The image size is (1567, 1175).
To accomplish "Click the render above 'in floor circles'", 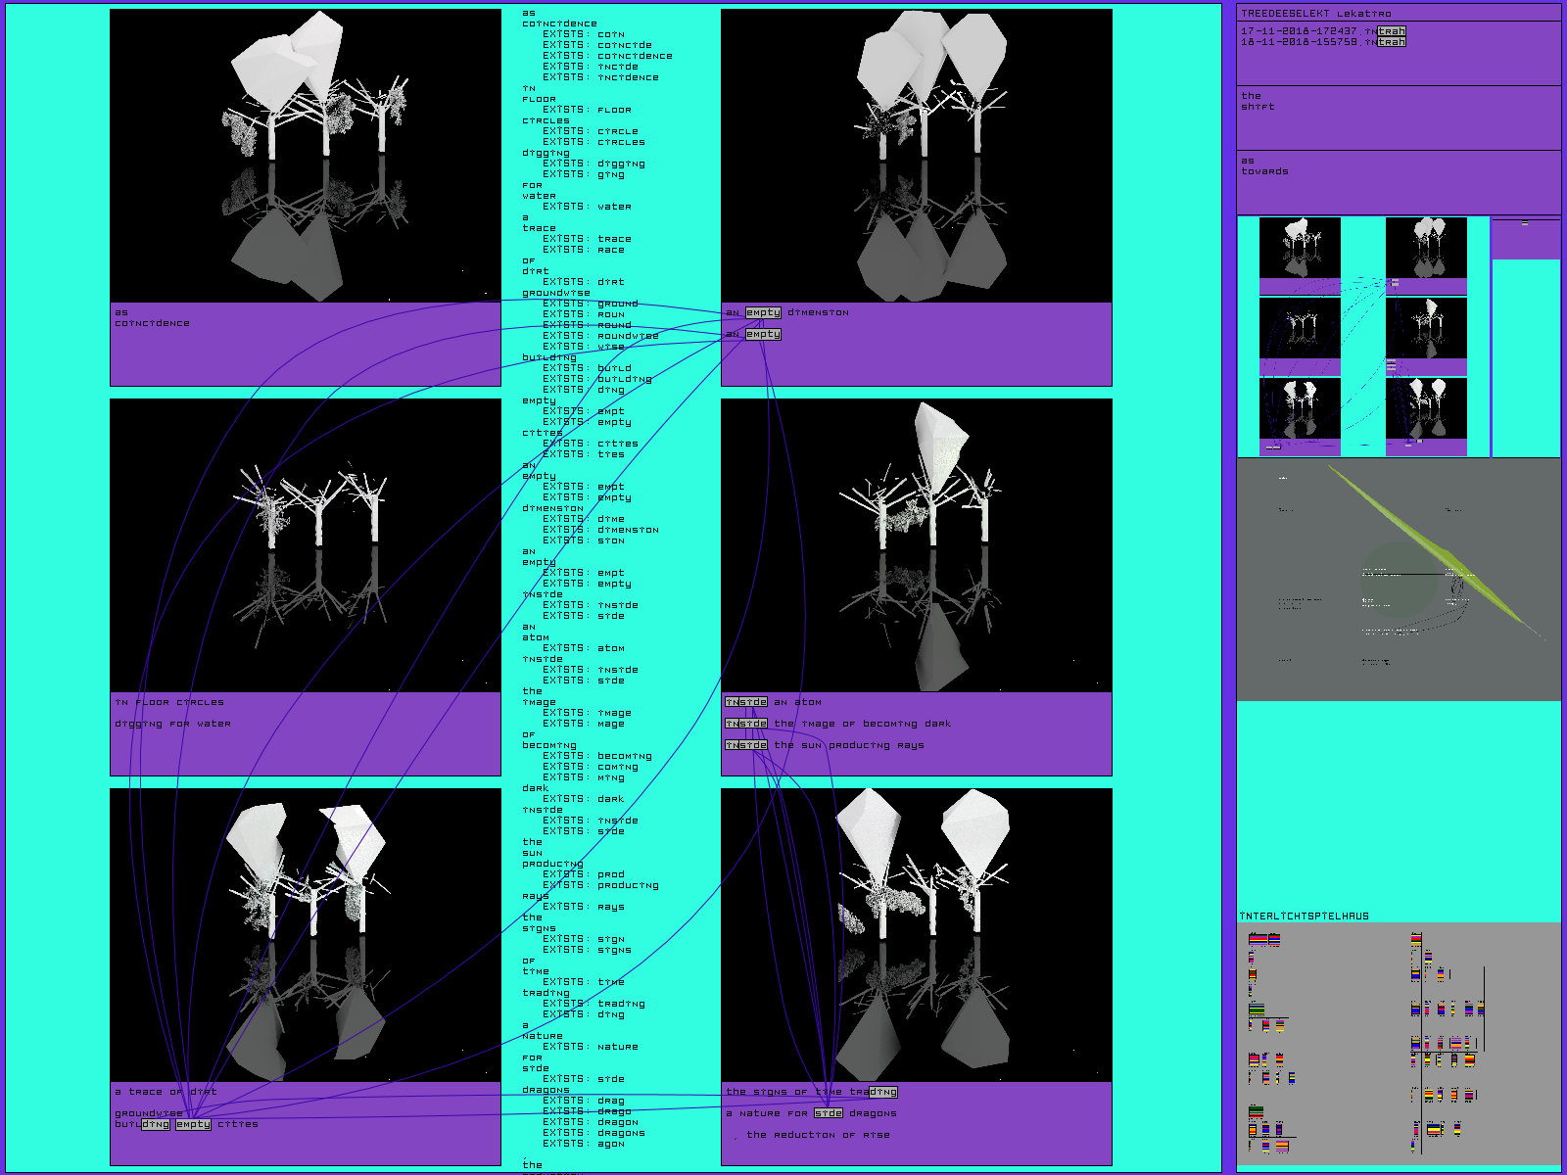I will click(306, 545).
